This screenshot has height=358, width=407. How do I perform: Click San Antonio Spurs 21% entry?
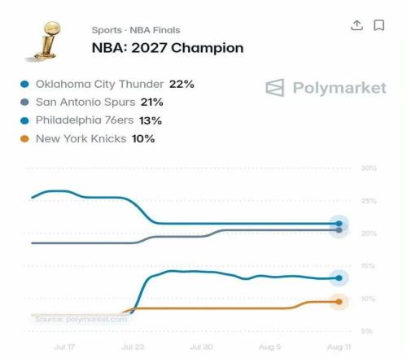[x=92, y=103]
